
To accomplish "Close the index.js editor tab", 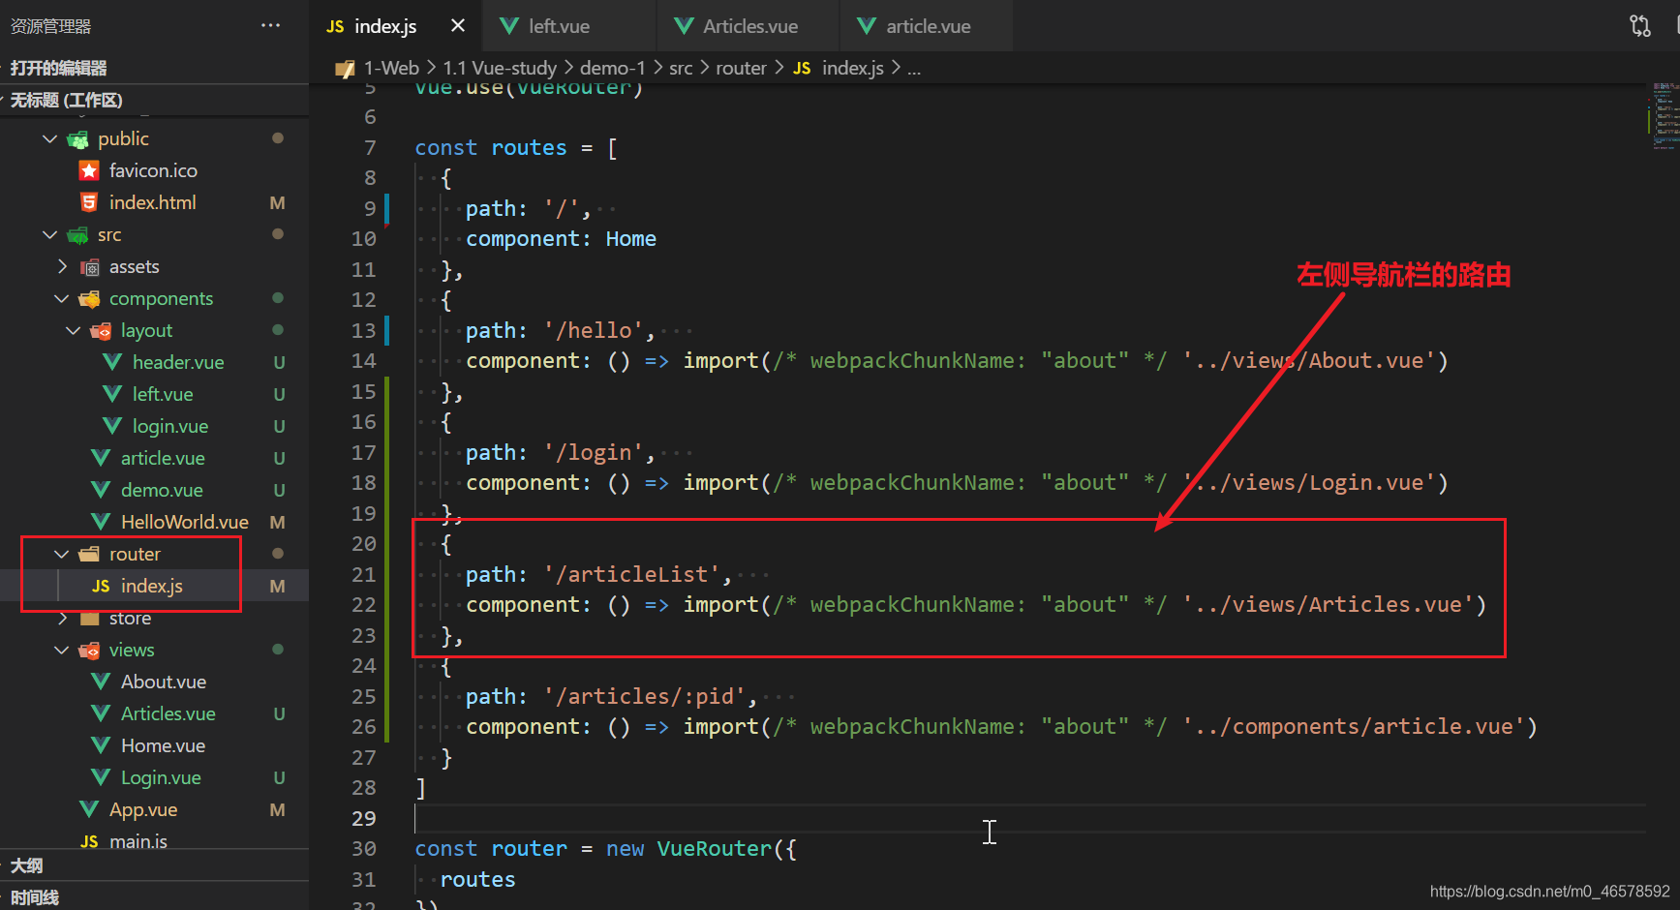I will coord(458,26).
